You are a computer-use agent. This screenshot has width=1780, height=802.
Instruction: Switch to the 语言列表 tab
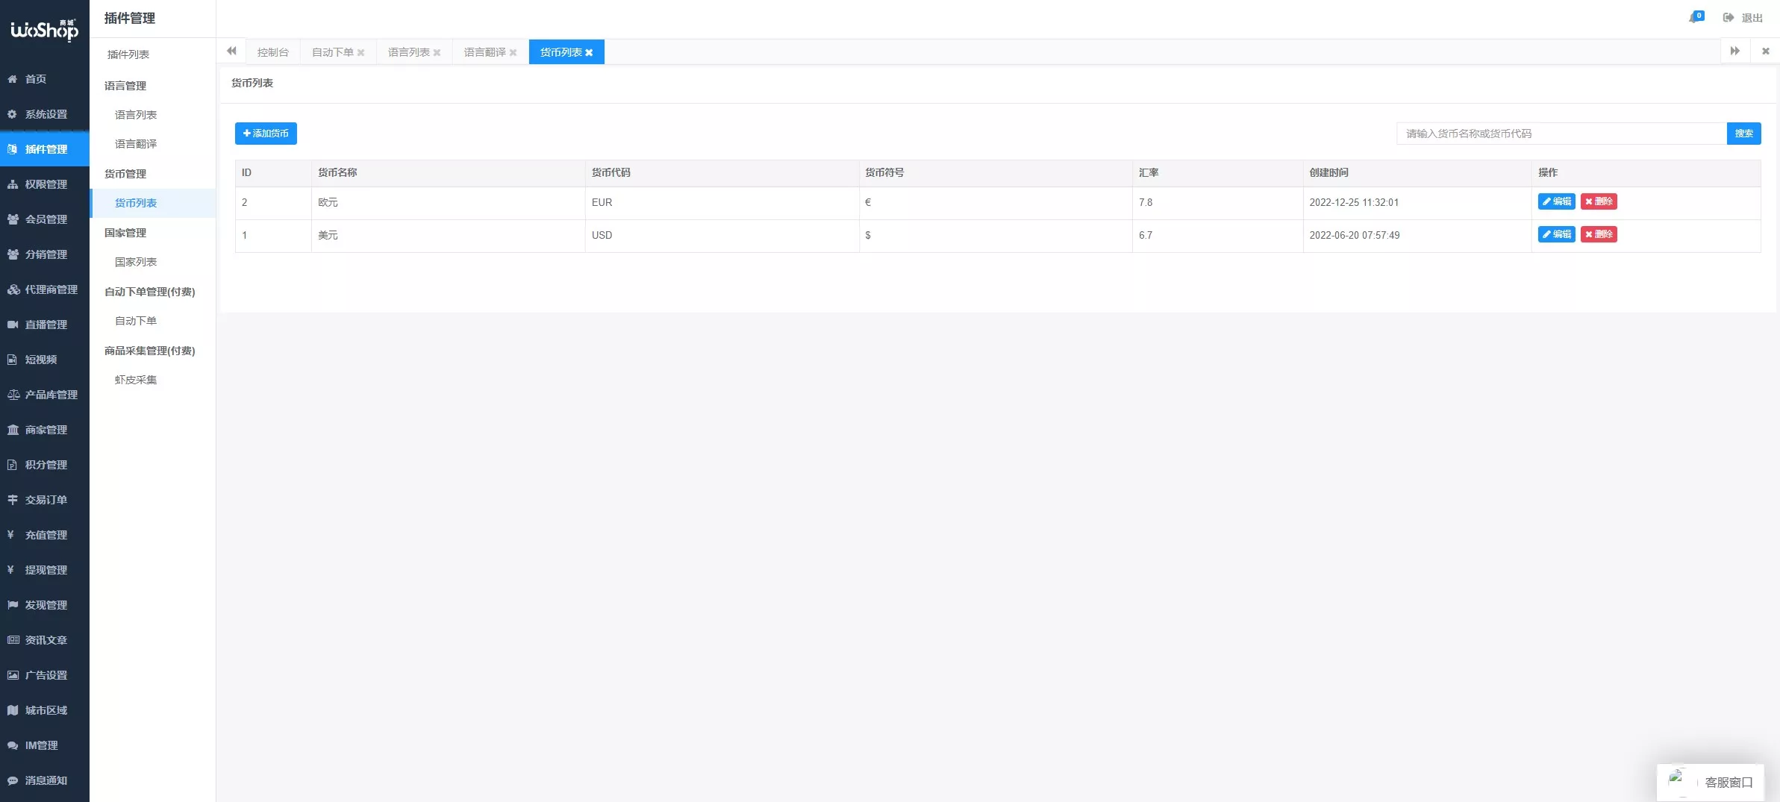tap(408, 52)
